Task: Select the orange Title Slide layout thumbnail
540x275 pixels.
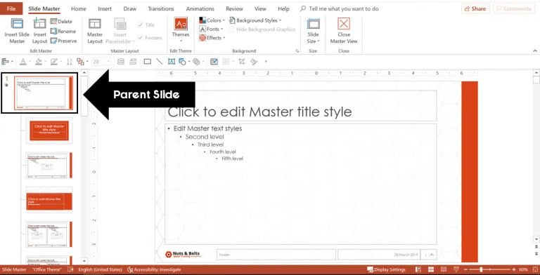Action: [49, 130]
